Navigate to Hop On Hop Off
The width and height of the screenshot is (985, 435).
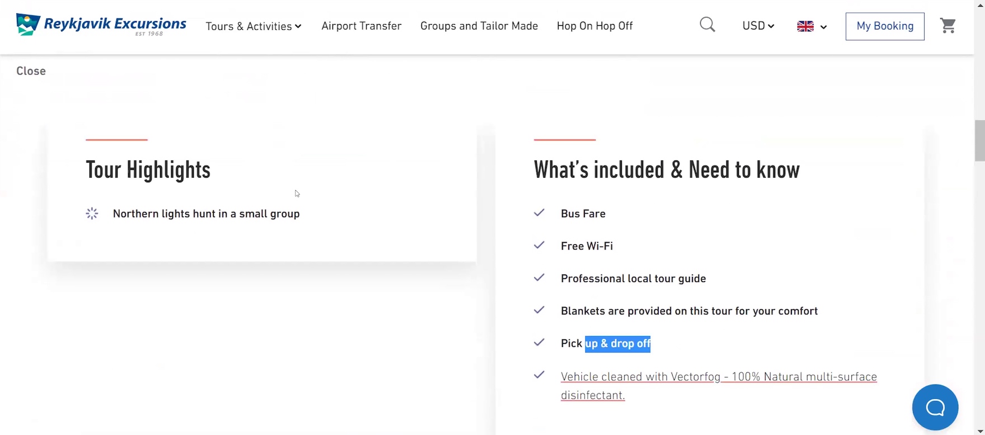(594, 26)
